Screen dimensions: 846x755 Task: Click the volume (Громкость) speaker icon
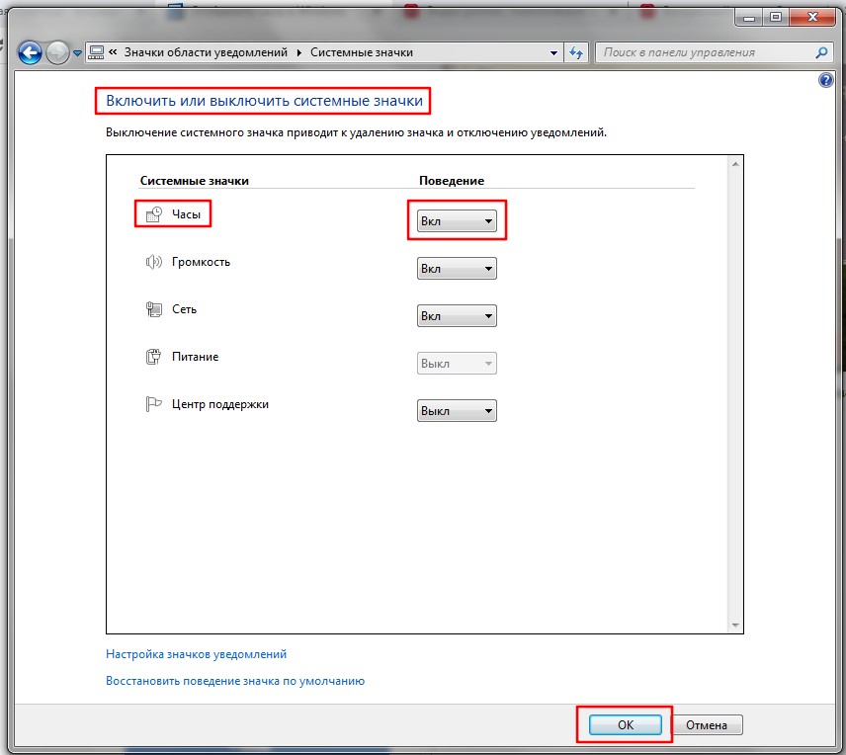[153, 263]
